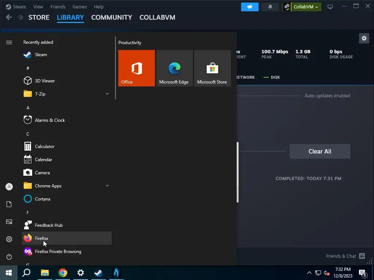Click Productivity group header
Image resolution: width=374 pixels, height=280 pixels.
click(x=130, y=43)
